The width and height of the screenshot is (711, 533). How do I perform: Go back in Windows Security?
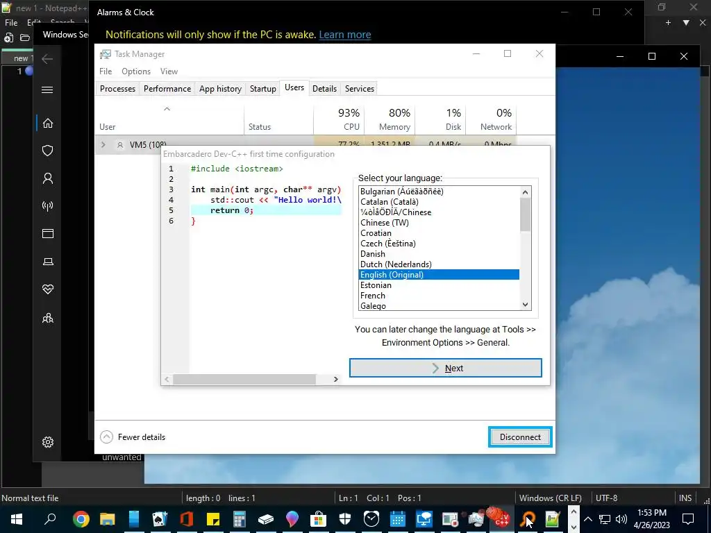[x=47, y=58]
